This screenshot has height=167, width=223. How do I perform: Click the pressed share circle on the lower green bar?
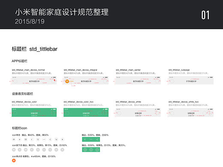pyautogui.click(x=97, y=149)
